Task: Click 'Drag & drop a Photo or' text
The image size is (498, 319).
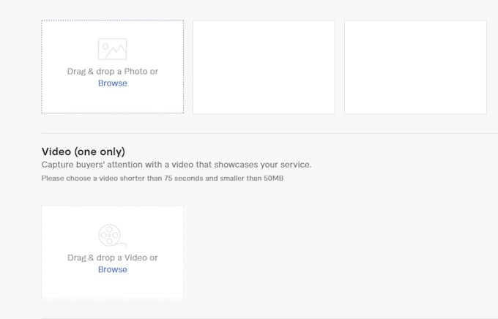Action: [113, 72]
